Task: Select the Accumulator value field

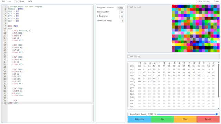Action: pyautogui.click(x=122, y=12)
